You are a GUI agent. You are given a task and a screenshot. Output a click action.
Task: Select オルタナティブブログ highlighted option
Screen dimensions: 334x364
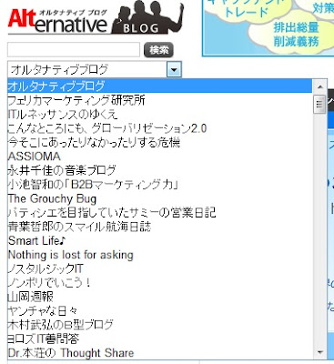(x=161, y=86)
